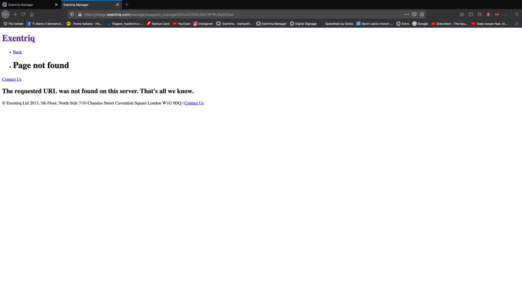
Task: Expand the hidden bookmarks overflow chevron
Action: (516, 24)
